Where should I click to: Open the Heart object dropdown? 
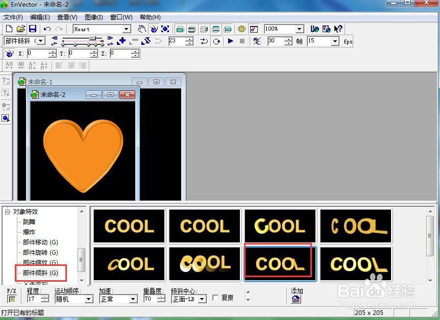pos(127,29)
